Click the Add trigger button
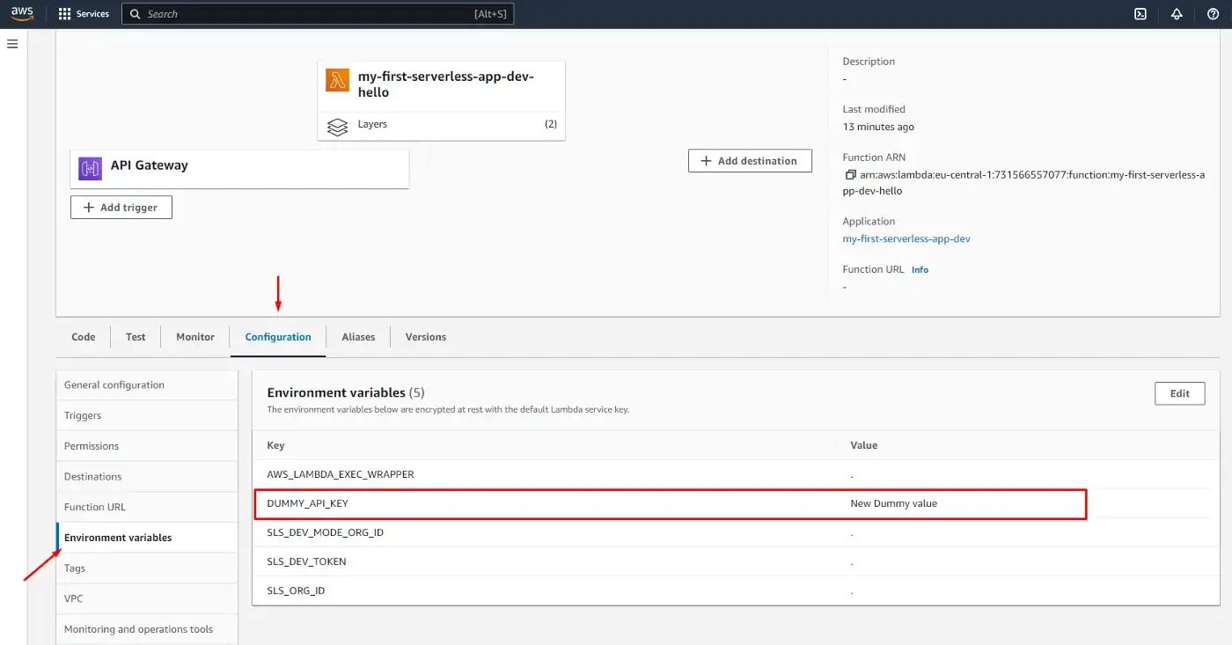The height and width of the screenshot is (645, 1232). coord(121,208)
